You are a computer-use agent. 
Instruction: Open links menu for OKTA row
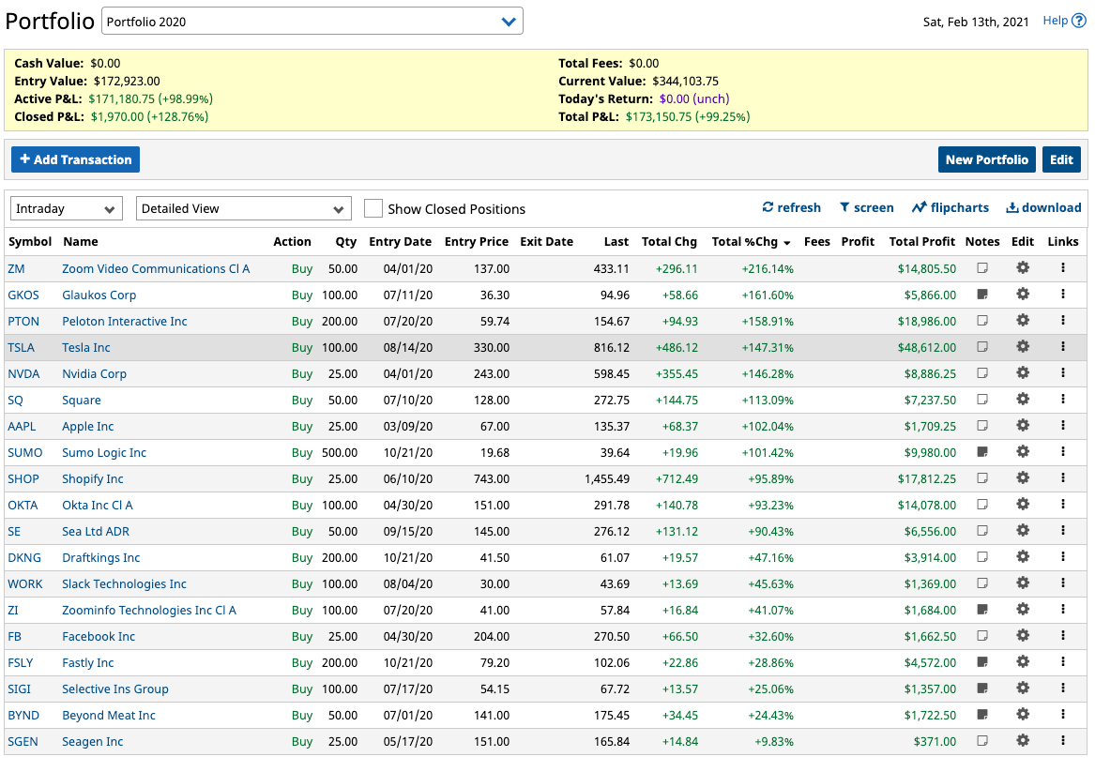coord(1063,505)
